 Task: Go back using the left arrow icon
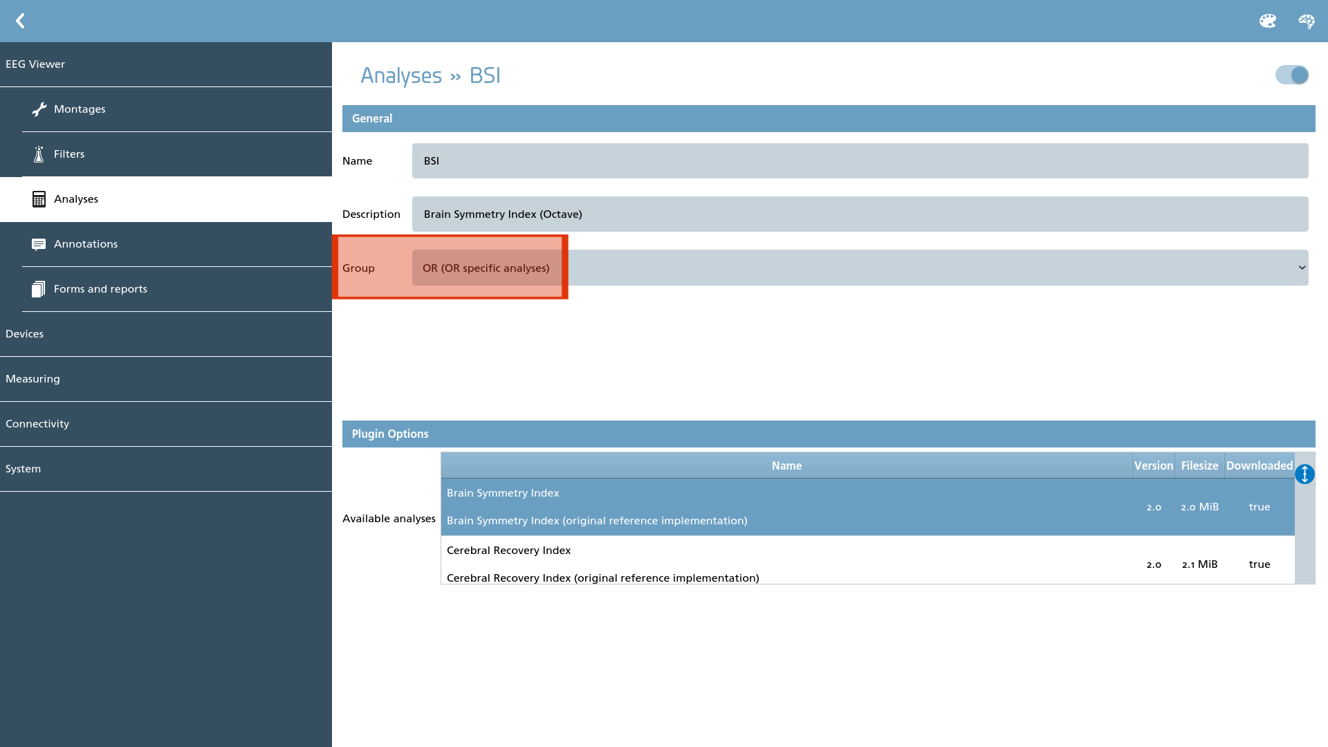pyautogui.click(x=20, y=21)
